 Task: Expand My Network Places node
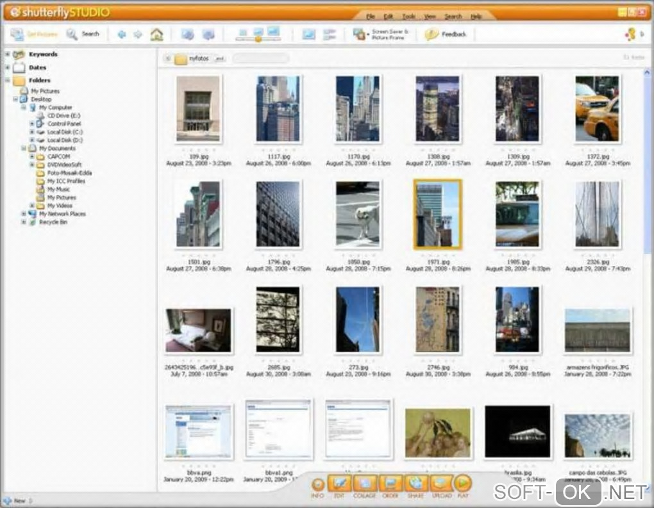pyautogui.click(x=24, y=214)
